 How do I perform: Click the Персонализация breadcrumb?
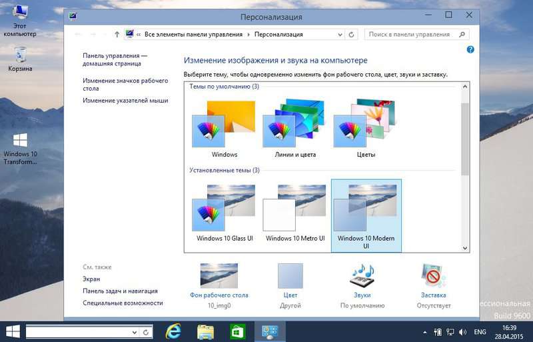pyautogui.click(x=278, y=35)
